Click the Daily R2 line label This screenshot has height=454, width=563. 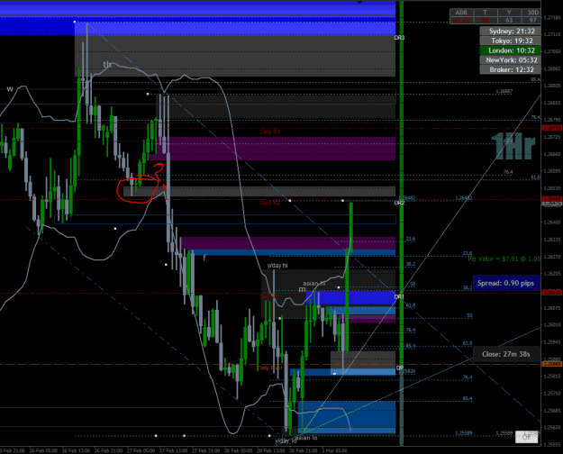pyautogui.click(x=269, y=203)
